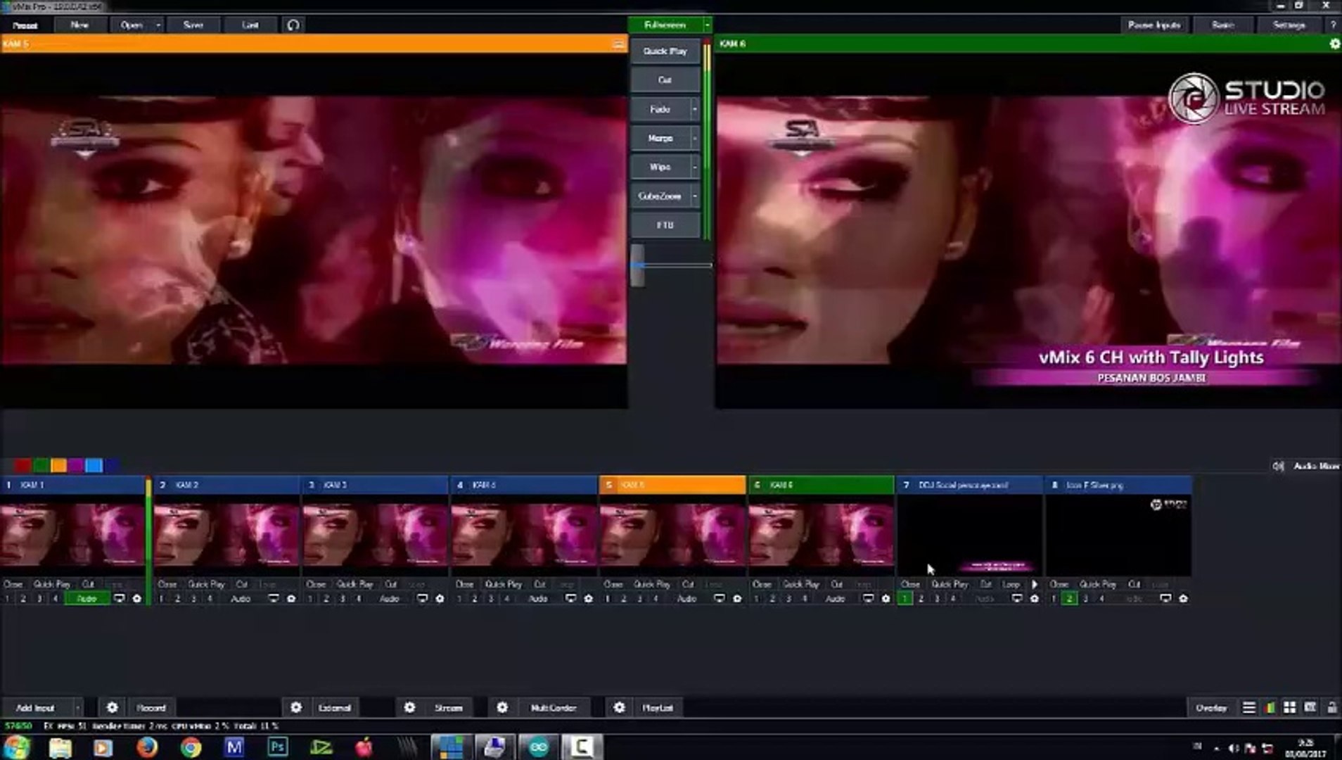Open gear icon on KAM 6 output header
Screen dimensions: 1342x760
click(1334, 44)
